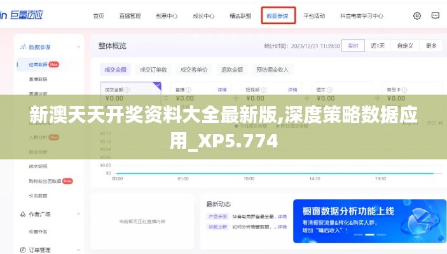The image size is (447, 254).
Task: Click the 整体概览 heading text
Action: 112,46
